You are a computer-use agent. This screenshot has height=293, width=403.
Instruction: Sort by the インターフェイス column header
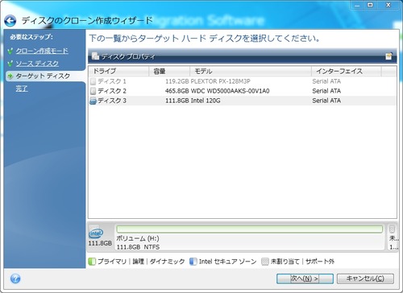point(347,71)
